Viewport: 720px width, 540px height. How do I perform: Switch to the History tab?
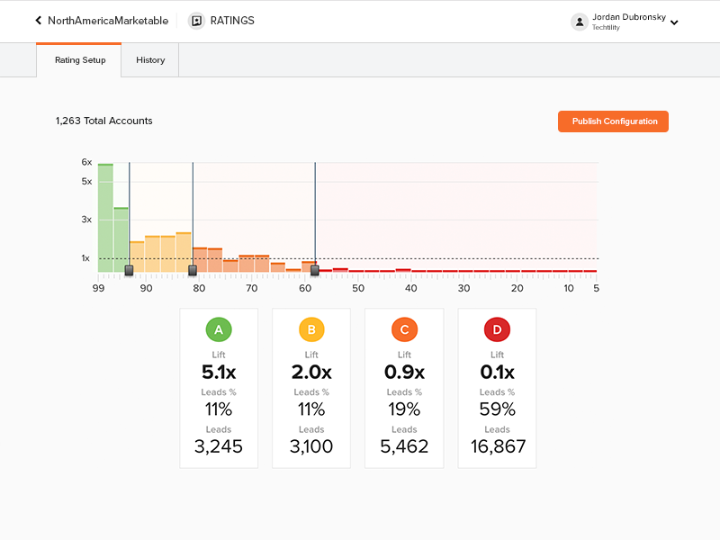[x=150, y=60]
